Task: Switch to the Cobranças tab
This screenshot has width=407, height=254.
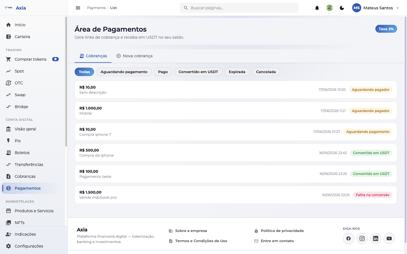Action: click(93, 56)
